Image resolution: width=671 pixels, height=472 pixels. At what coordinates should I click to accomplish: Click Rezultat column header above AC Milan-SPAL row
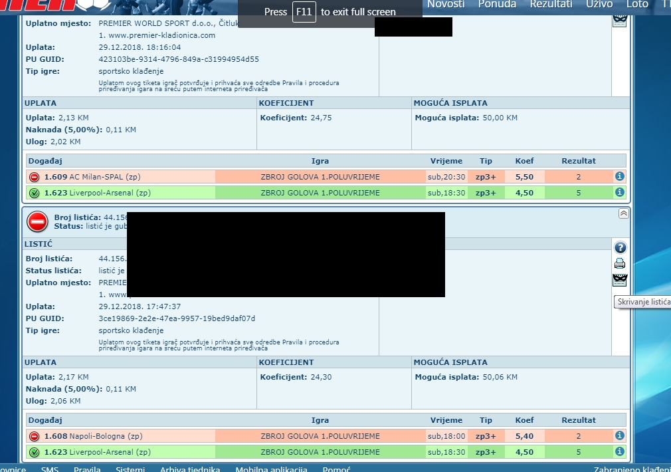tap(579, 161)
